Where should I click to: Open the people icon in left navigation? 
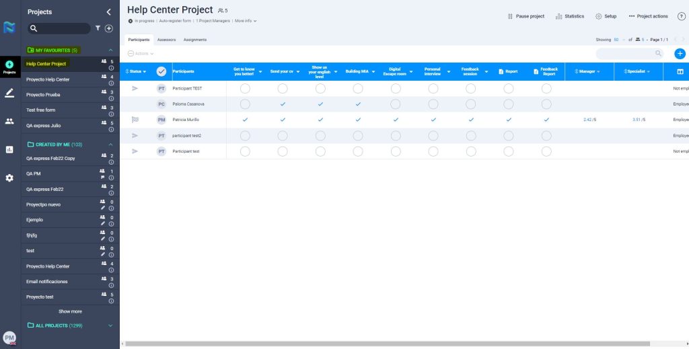(9, 121)
